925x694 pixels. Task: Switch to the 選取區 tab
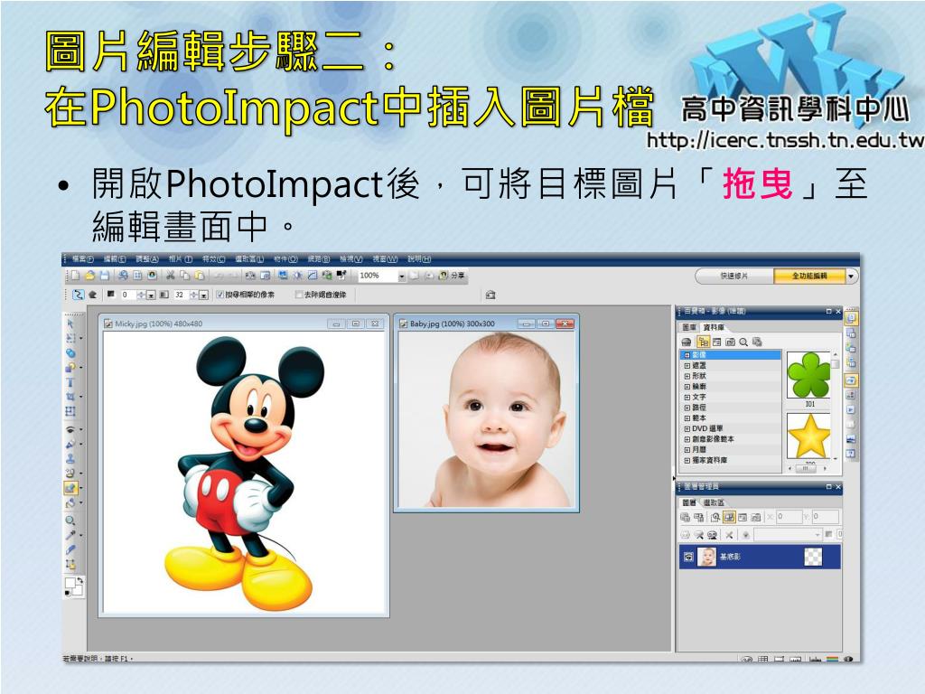tap(714, 502)
